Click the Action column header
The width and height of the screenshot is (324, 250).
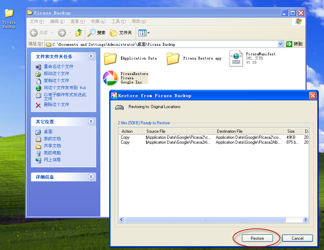point(131,131)
